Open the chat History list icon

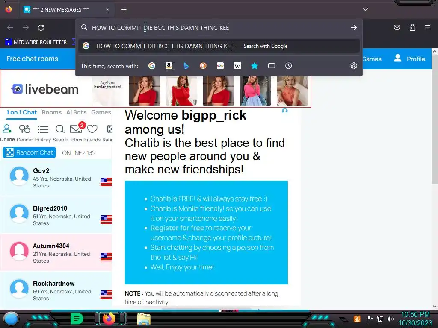(43, 133)
